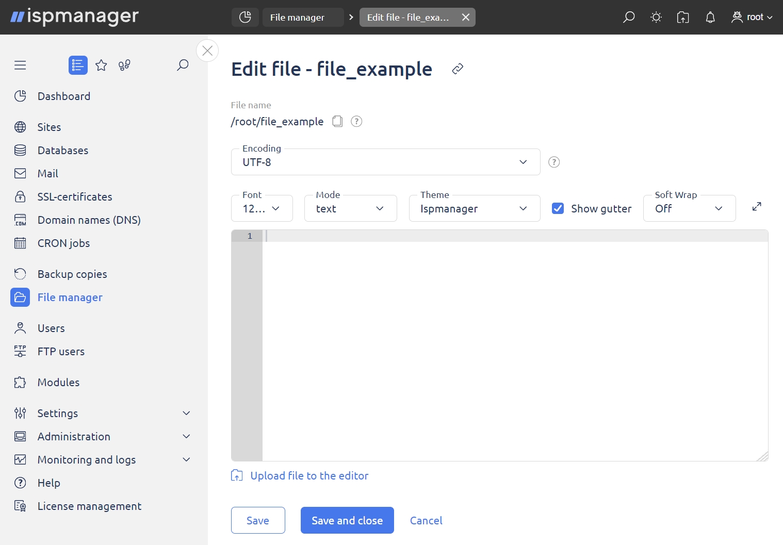Click the CRON jobs calendar icon
The height and width of the screenshot is (545, 783).
point(20,243)
